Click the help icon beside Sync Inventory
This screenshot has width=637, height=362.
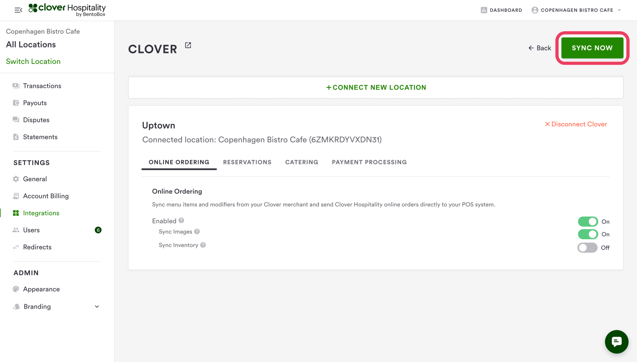tap(203, 245)
